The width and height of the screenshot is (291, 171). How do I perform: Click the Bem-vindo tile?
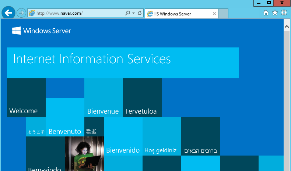[x=46, y=154]
